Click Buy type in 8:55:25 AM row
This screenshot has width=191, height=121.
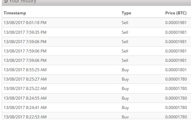(125, 70)
